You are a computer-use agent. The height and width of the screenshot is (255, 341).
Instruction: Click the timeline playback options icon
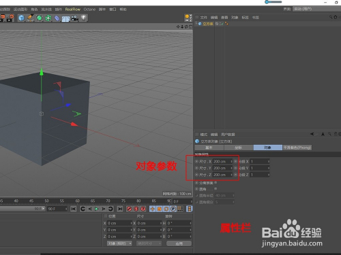pos(189,209)
